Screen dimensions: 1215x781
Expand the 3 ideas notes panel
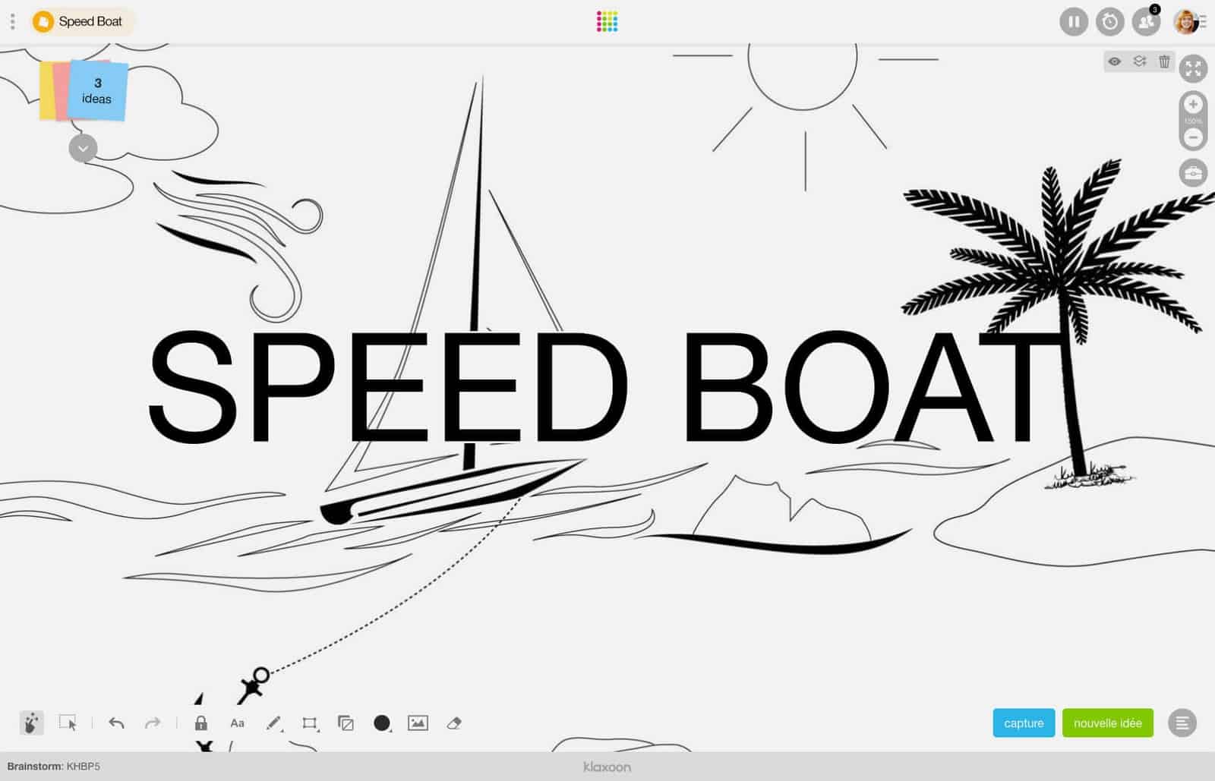pyautogui.click(x=82, y=149)
